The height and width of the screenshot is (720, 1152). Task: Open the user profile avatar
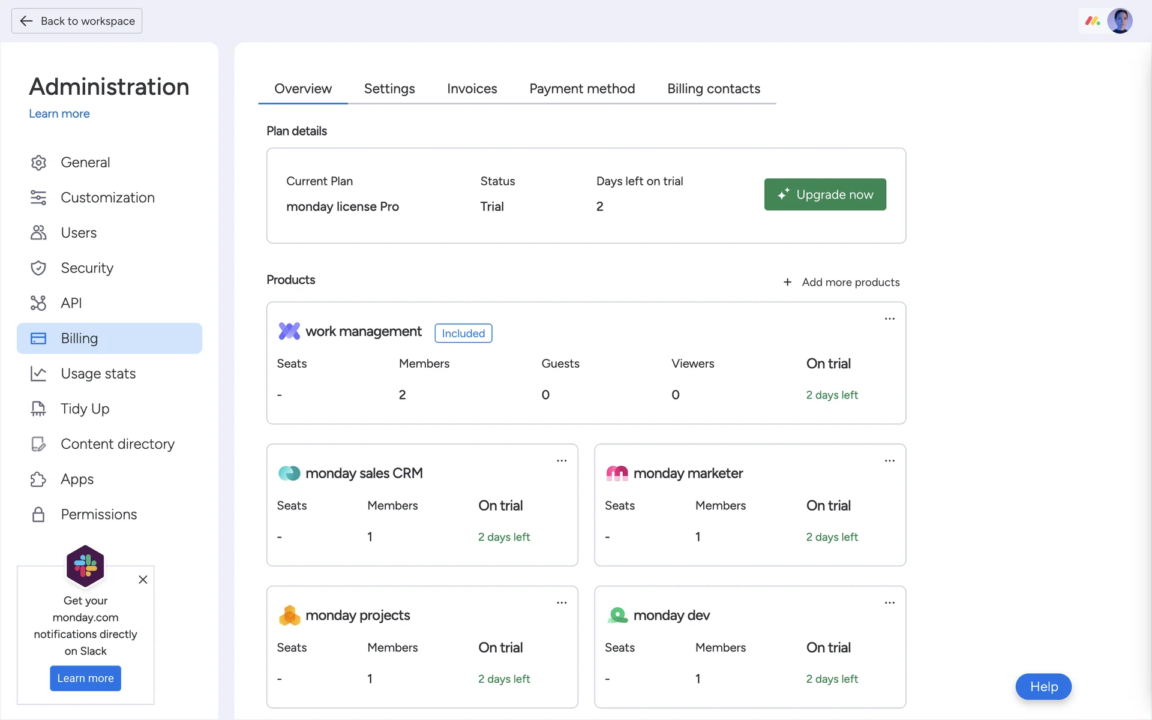[1120, 21]
